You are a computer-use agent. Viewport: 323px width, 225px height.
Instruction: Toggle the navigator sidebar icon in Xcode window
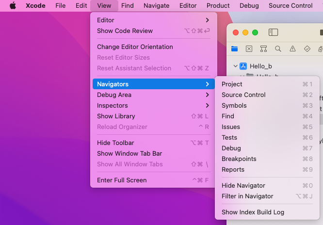[273, 32]
